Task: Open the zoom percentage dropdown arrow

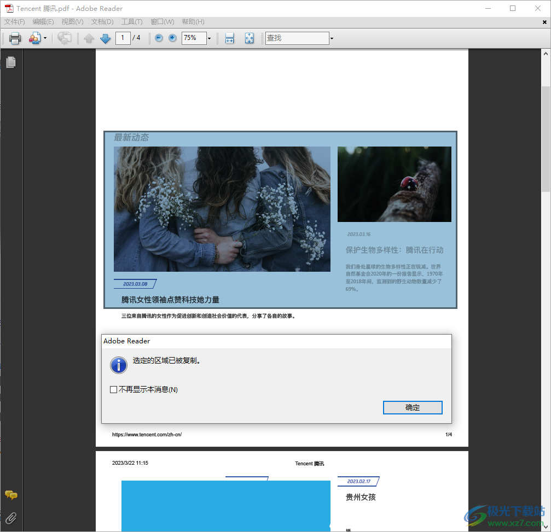Action: (x=209, y=38)
